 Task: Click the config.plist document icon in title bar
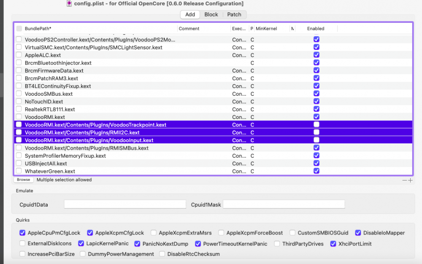69,3
